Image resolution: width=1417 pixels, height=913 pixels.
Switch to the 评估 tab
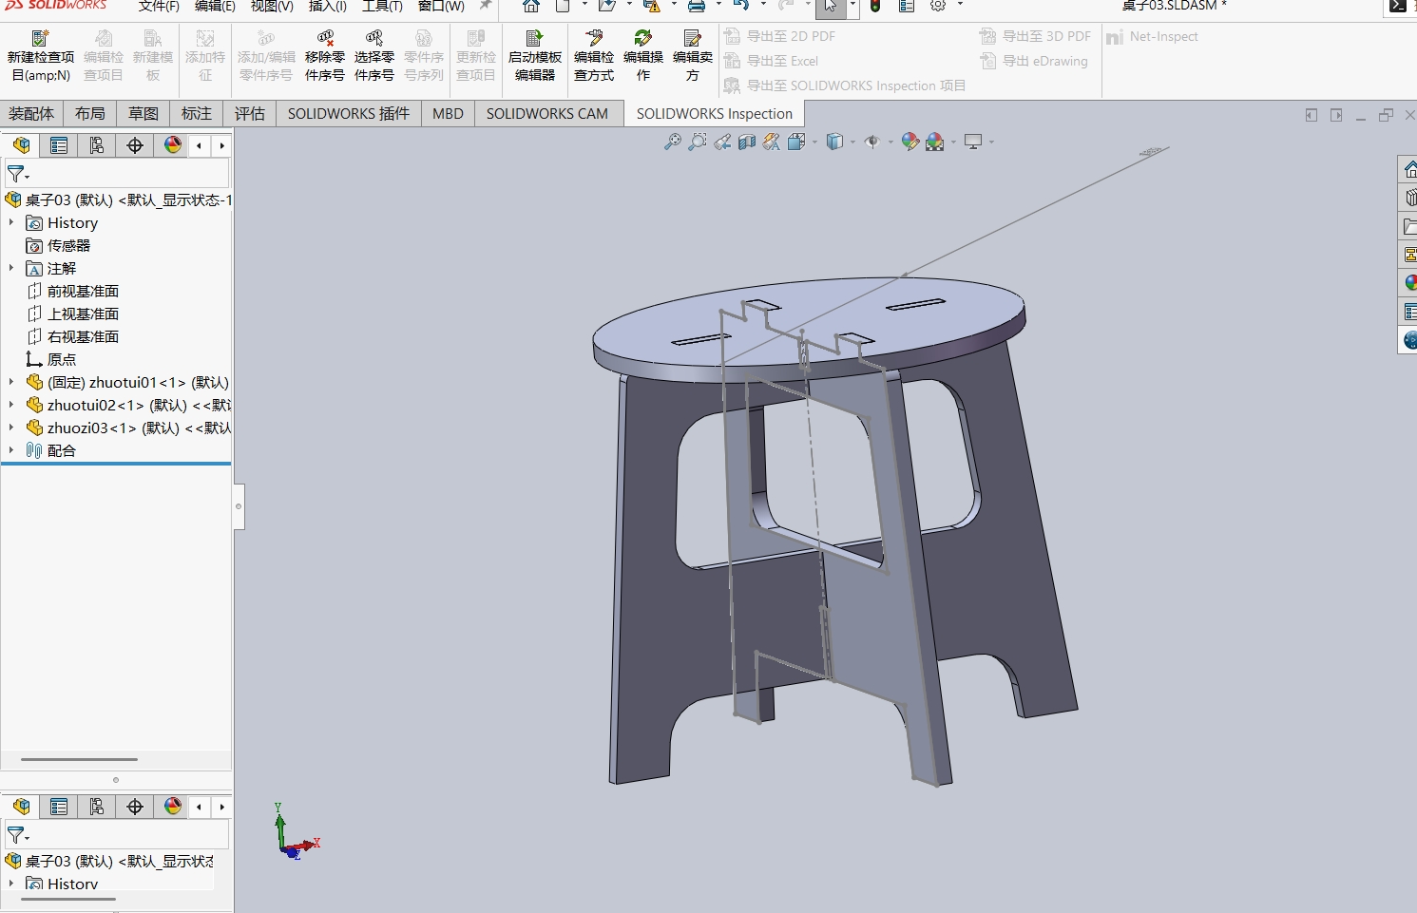pos(250,114)
